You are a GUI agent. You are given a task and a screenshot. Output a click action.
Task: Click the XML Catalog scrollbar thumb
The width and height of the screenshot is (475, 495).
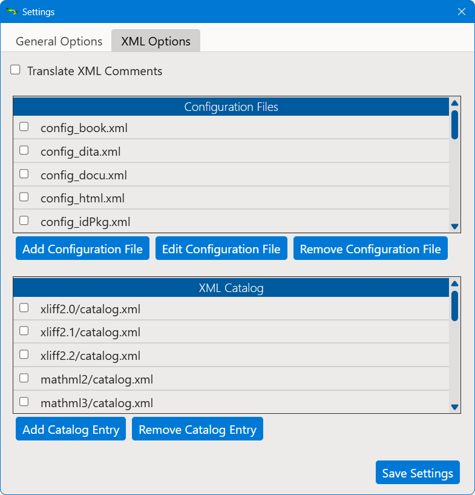(454, 306)
